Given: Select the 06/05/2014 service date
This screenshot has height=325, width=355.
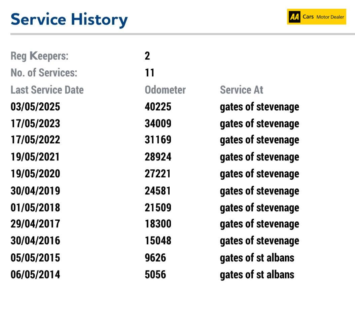Looking at the screenshot, I should pos(35,275).
